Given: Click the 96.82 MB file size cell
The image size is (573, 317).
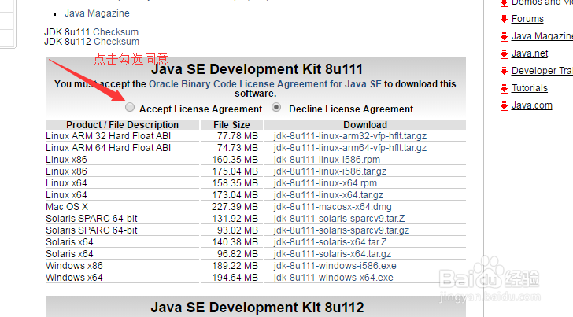Looking at the screenshot, I should [238, 254].
